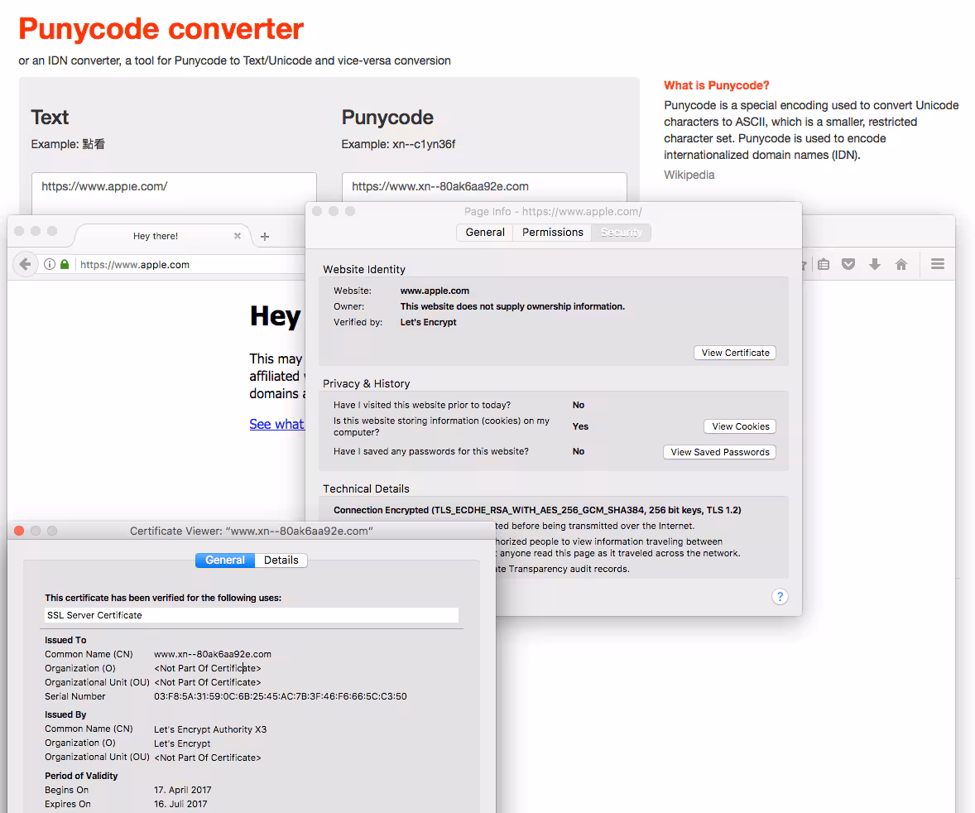Close the 'Hey there!' browser tab
The width and height of the screenshot is (975, 813).
coord(238,236)
